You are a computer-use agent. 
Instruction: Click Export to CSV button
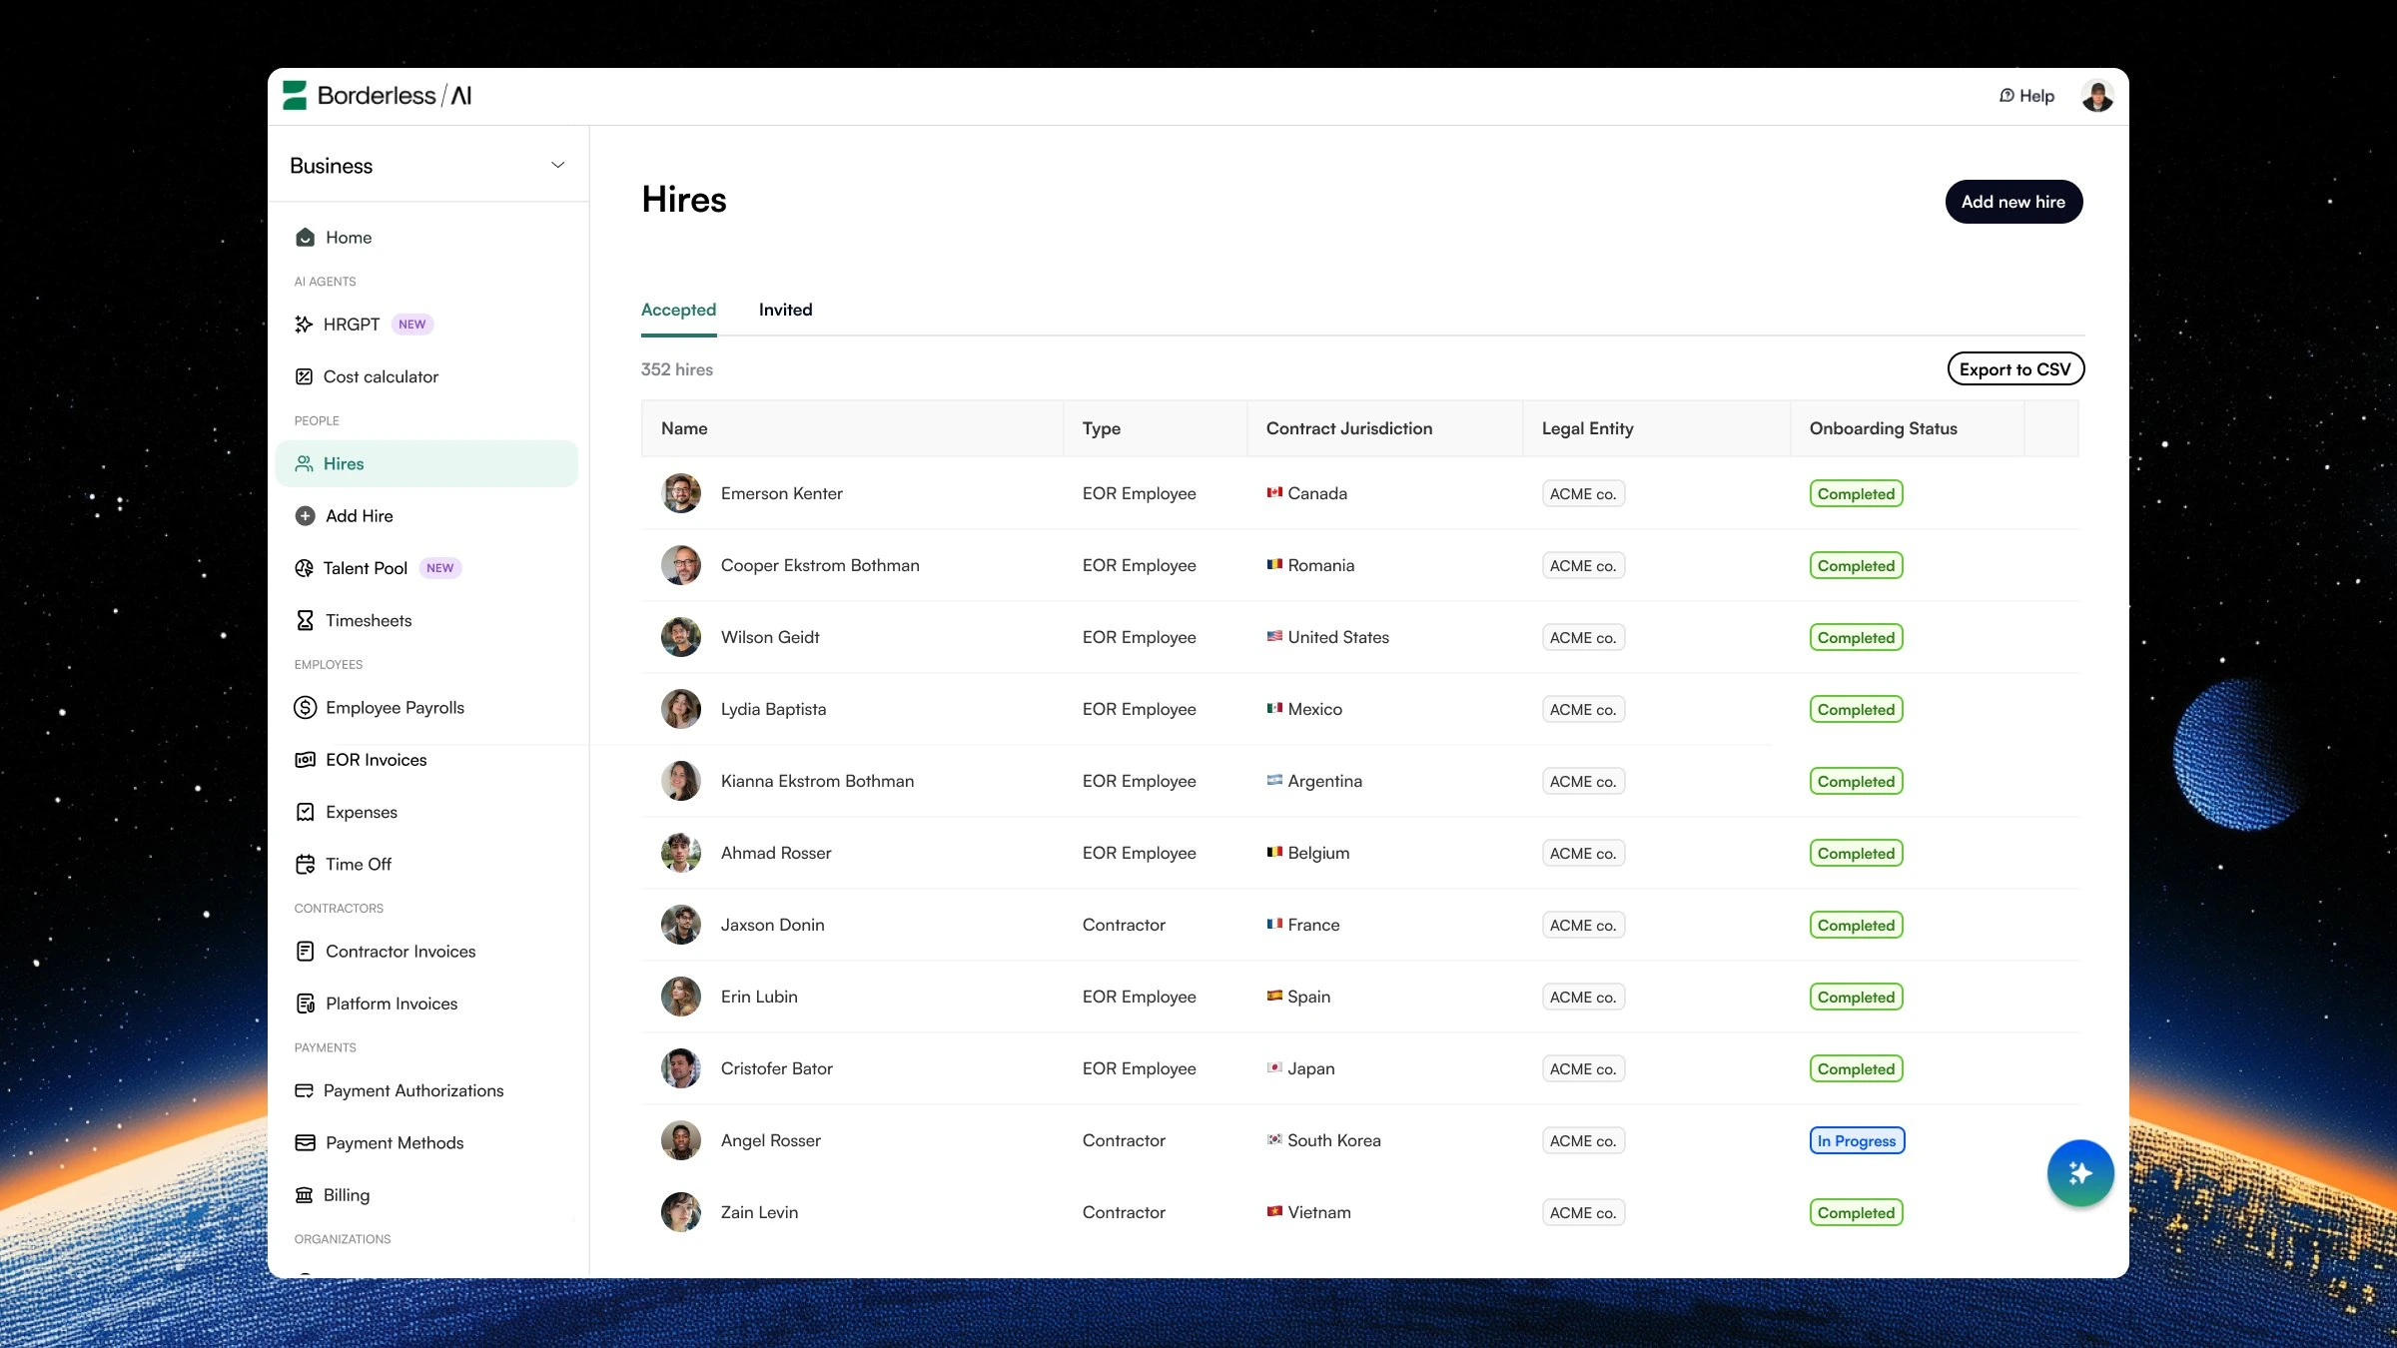click(x=2014, y=368)
